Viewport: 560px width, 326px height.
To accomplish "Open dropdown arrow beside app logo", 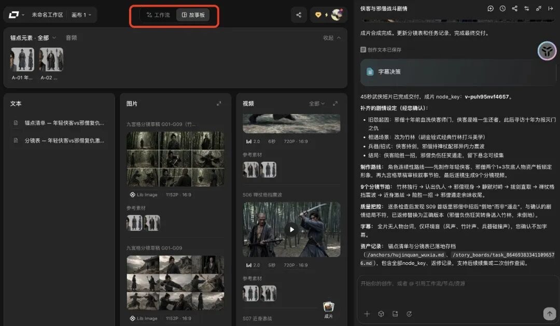I will 23,15.
